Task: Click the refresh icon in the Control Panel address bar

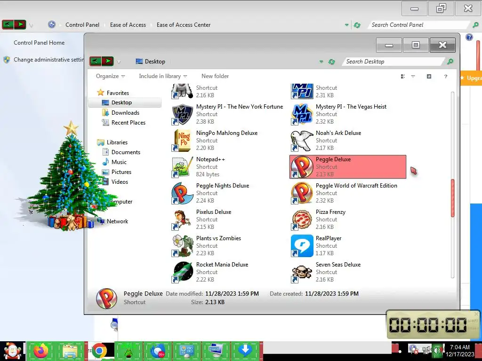Action: coord(357,25)
